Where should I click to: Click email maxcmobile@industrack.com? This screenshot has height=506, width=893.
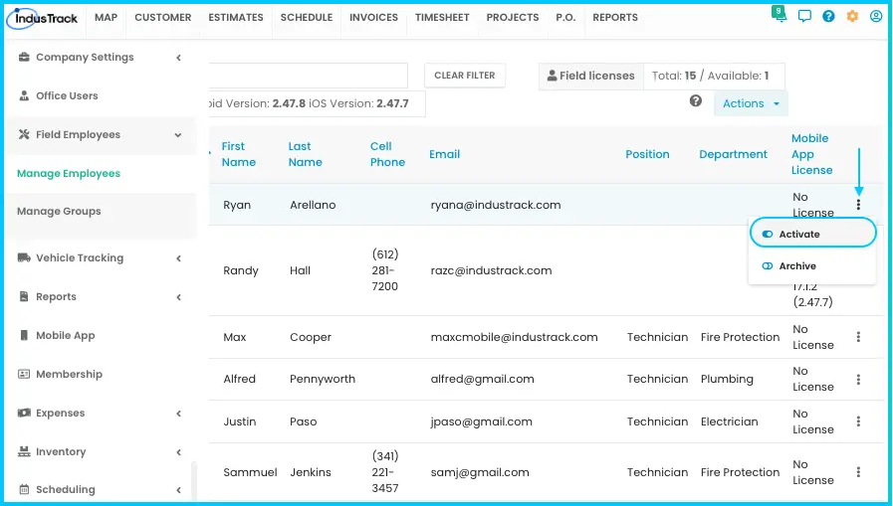pos(515,337)
